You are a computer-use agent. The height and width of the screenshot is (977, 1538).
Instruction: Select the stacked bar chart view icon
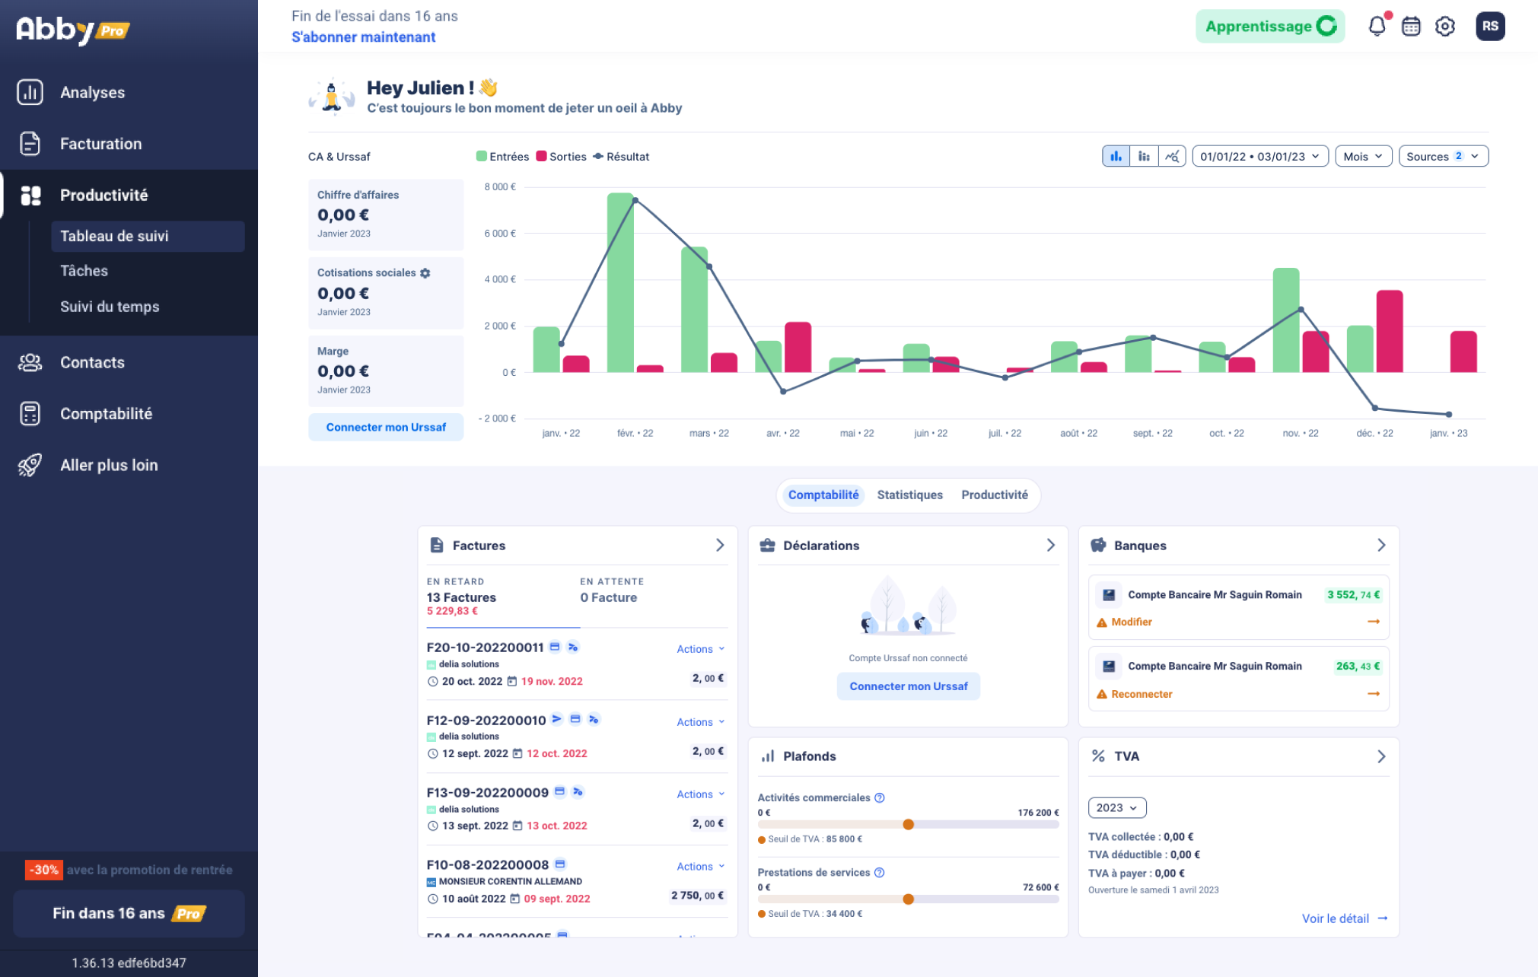(1144, 156)
